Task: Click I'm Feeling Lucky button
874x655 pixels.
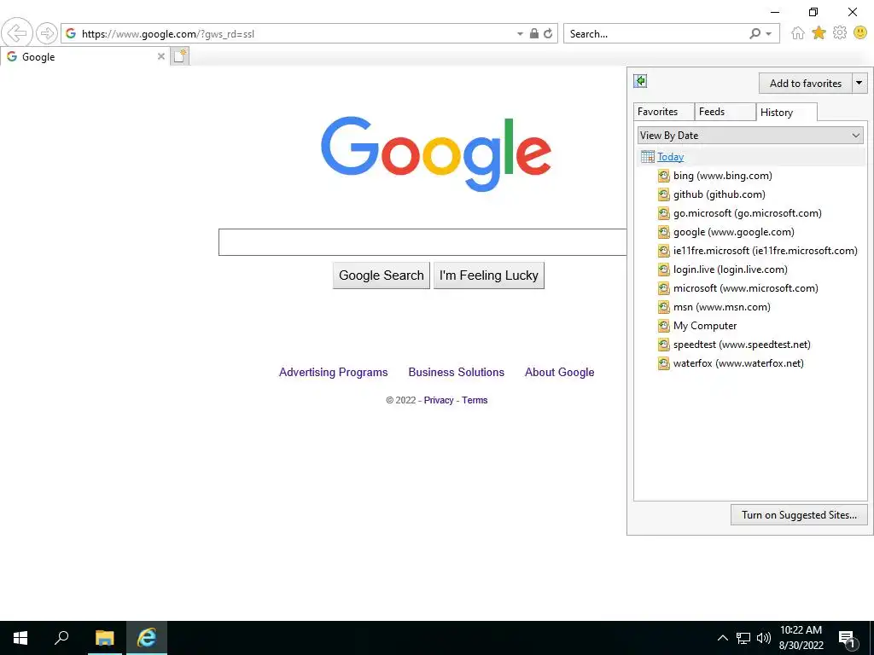Action: click(x=489, y=275)
